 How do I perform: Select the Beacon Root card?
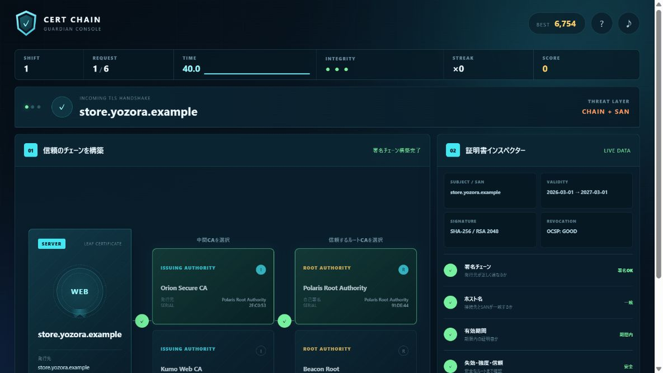pos(356,351)
